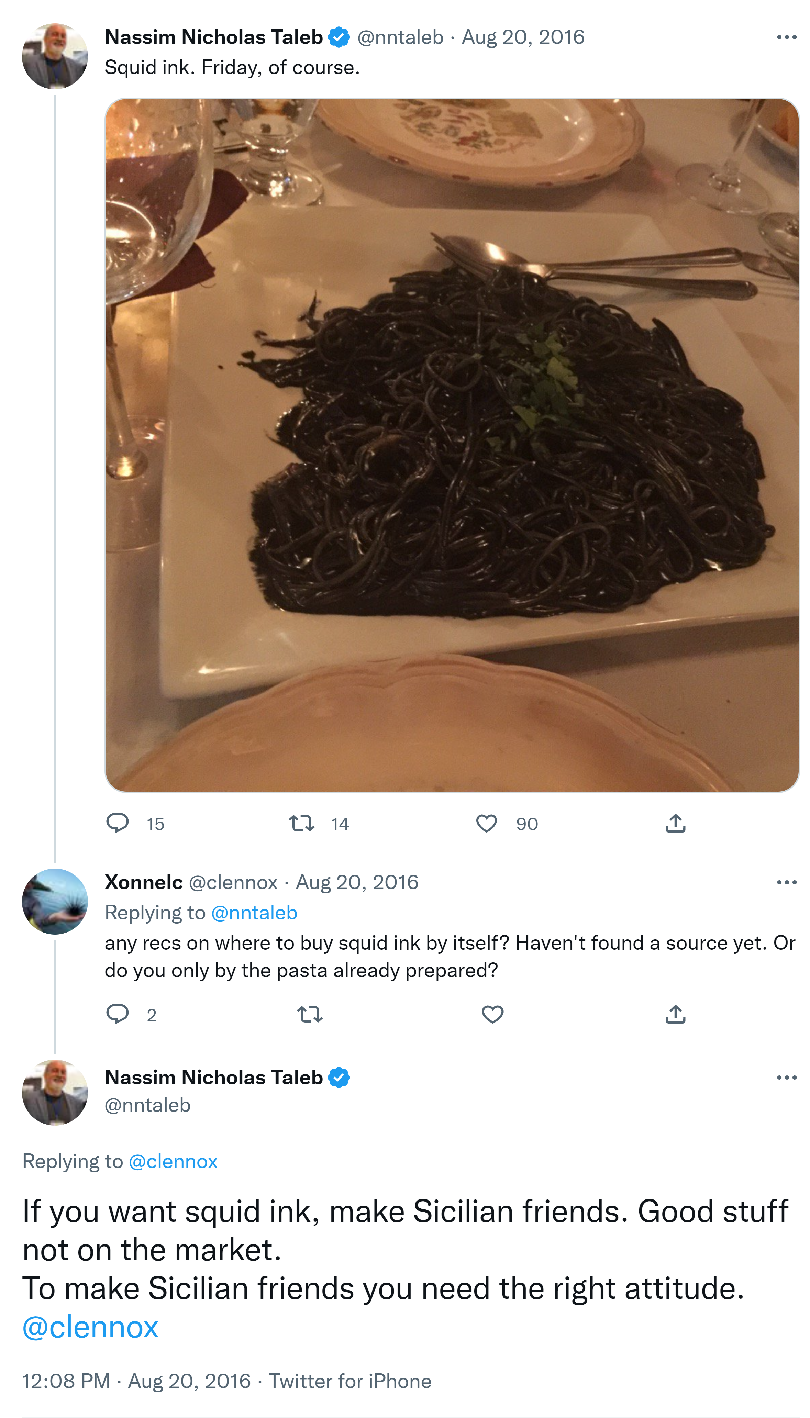The image size is (810, 1418).
Task: Click the Xonnelc display name
Action: (x=144, y=882)
